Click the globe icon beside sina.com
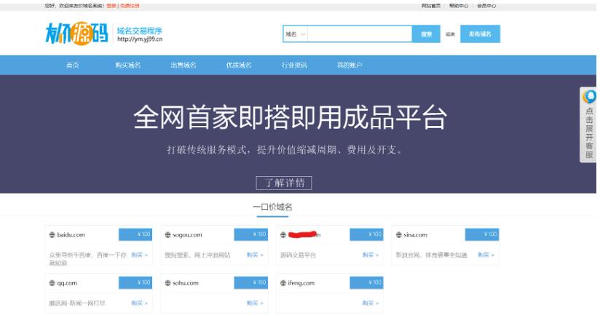Viewport: 600px width, 316px height. coord(398,235)
